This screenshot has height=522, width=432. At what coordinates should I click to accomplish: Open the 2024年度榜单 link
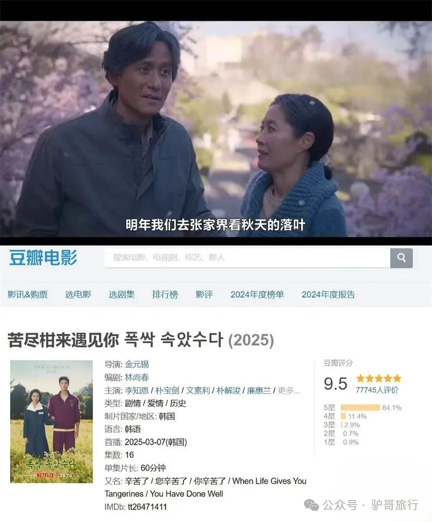pyautogui.click(x=257, y=294)
